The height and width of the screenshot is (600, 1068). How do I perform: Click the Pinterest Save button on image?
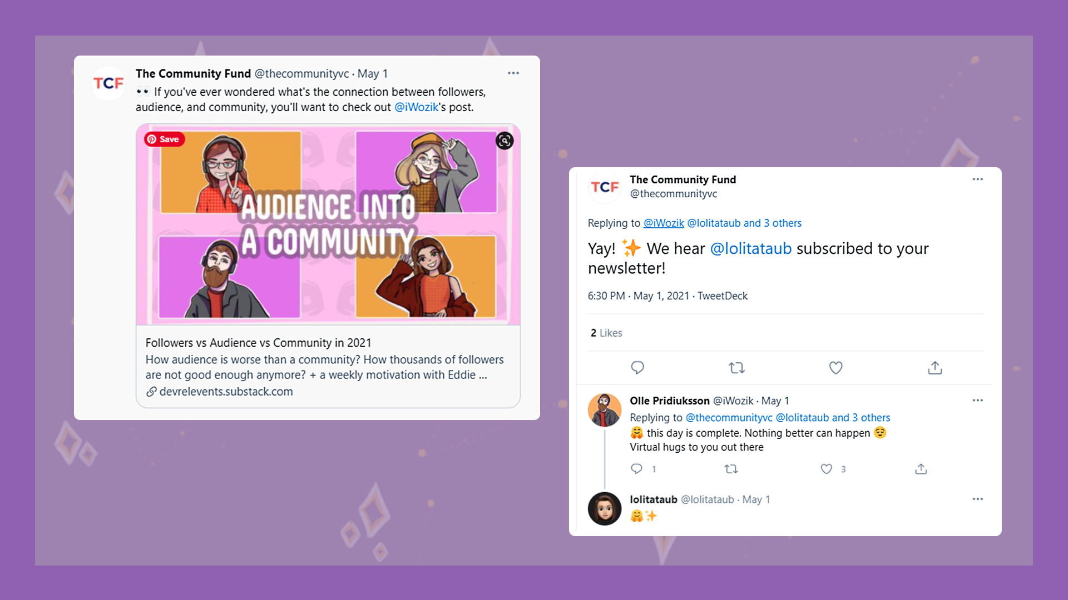(x=164, y=139)
